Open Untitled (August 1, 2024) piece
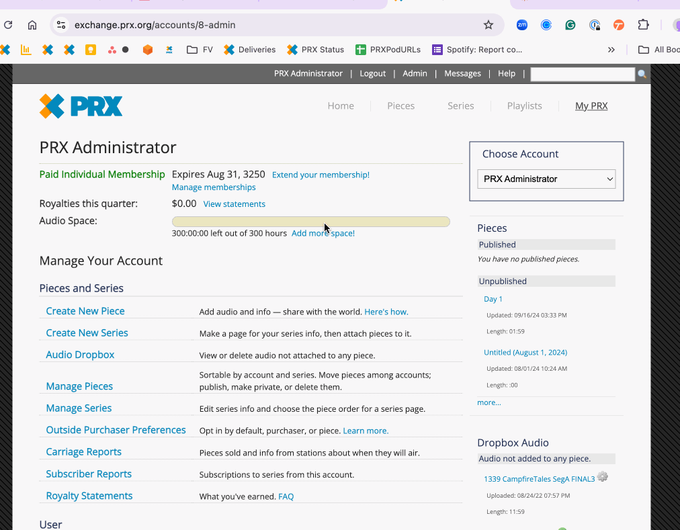Viewport: 680px width, 530px height. tap(525, 352)
